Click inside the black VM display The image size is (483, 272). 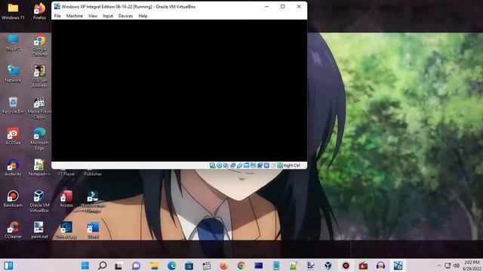[179, 91]
